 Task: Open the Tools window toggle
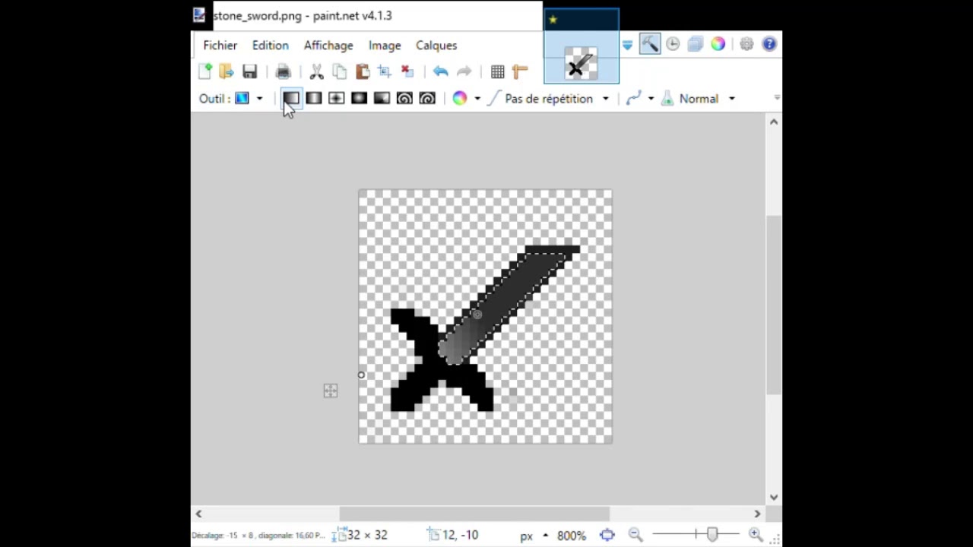[x=650, y=44]
